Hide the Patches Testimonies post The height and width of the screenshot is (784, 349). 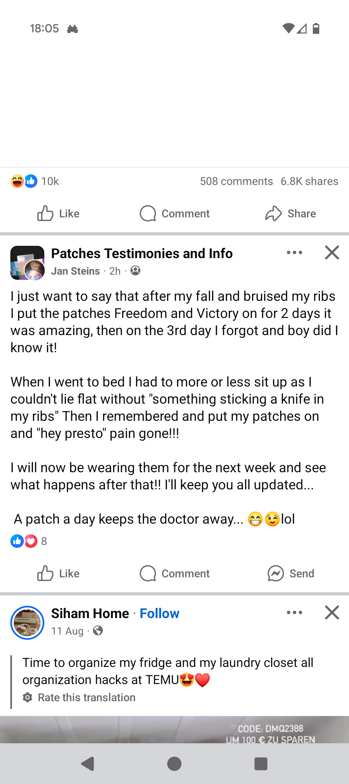(332, 253)
